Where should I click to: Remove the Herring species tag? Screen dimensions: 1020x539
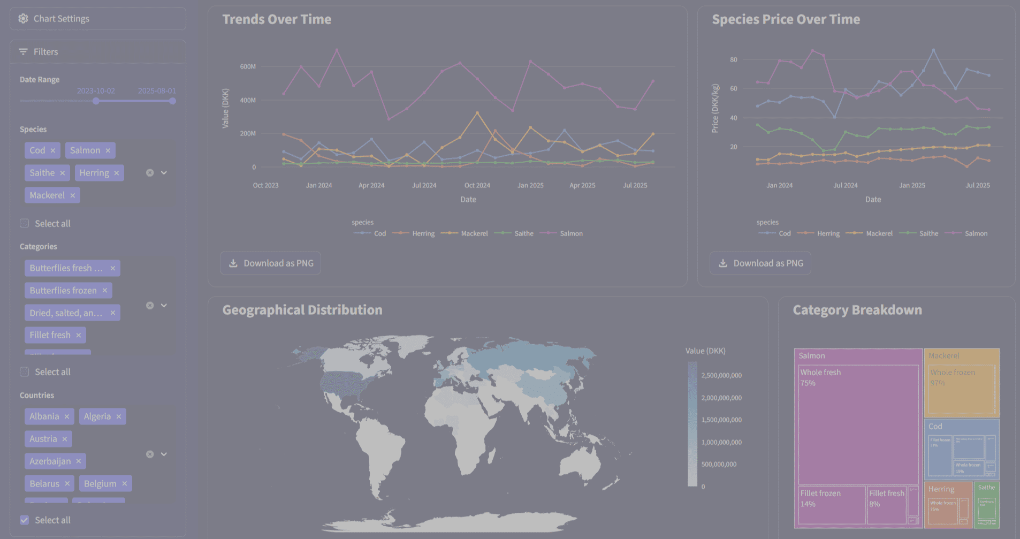point(117,173)
